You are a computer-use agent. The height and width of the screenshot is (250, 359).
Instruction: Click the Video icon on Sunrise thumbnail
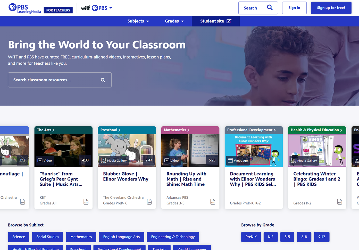40,160
